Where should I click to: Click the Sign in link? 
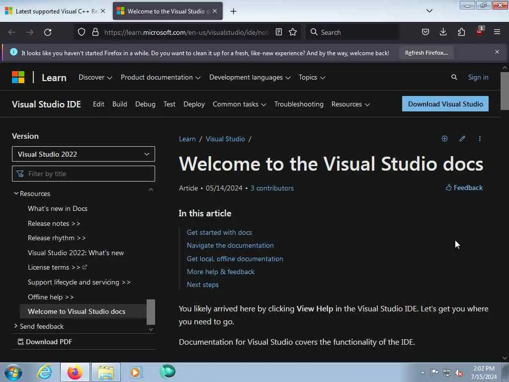pos(478,77)
